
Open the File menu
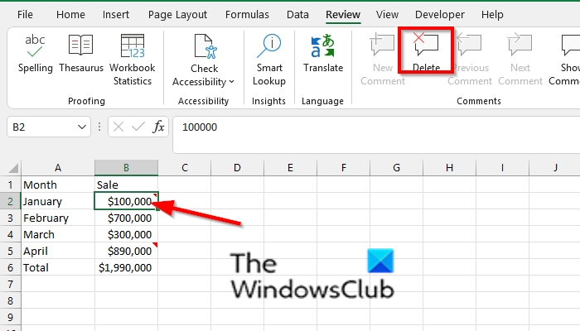pyautogui.click(x=25, y=15)
